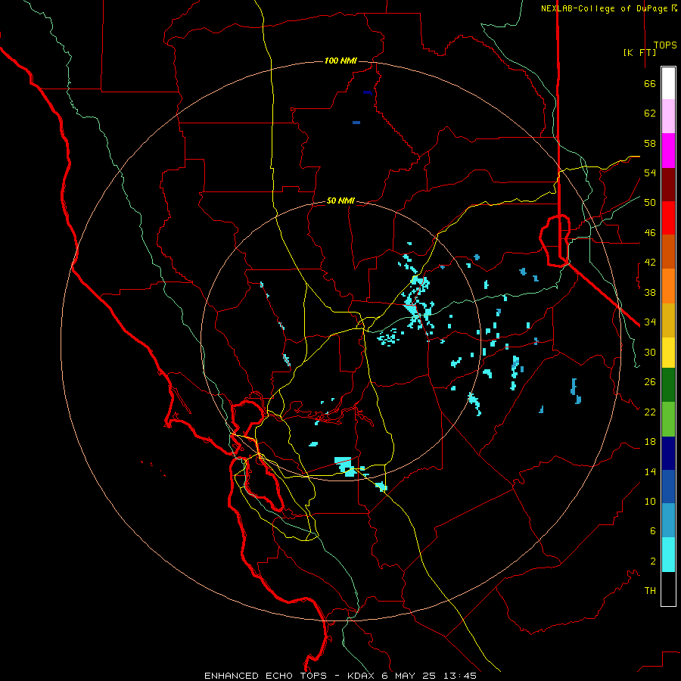This screenshot has height=681, width=681.
Task: Click the legend value '46'
Action: click(x=650, y=232)
